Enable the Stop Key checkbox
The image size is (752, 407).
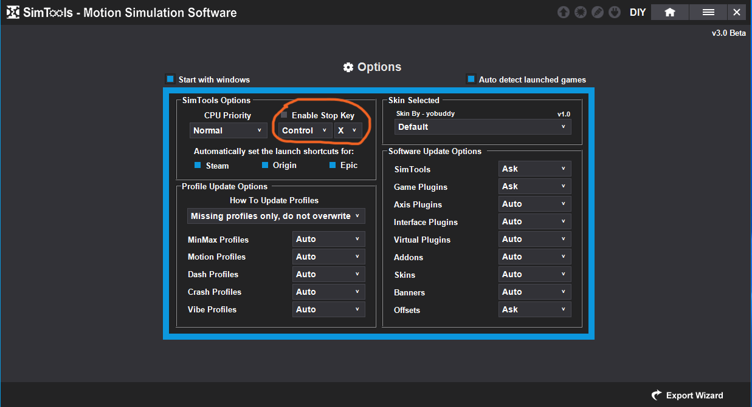[284, 115]
